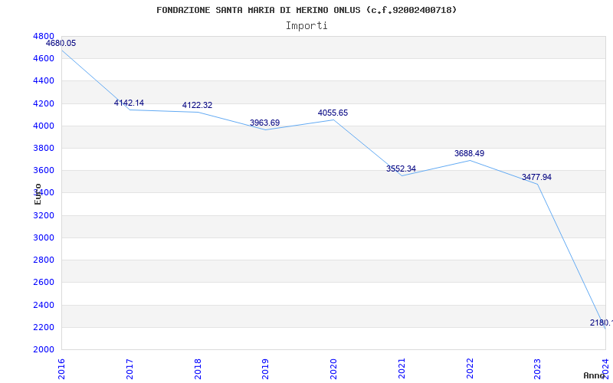Click the 4000 y-axis tick label

44,126
